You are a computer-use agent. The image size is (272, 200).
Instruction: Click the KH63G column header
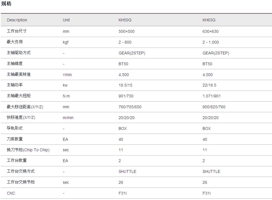pos(209,20)
